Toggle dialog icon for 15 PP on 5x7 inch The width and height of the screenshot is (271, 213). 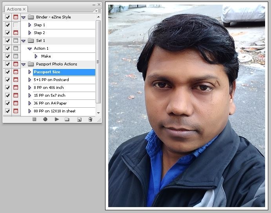pos(16,95)
